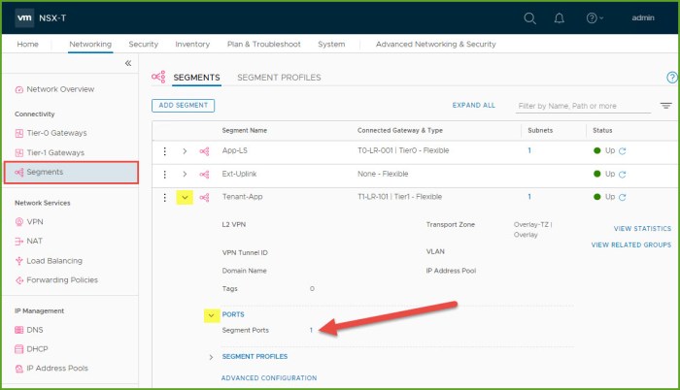This screenshot has height=390, width=680.
Task: Refresh status of App-LS segment
Action: tap(623, 150)
